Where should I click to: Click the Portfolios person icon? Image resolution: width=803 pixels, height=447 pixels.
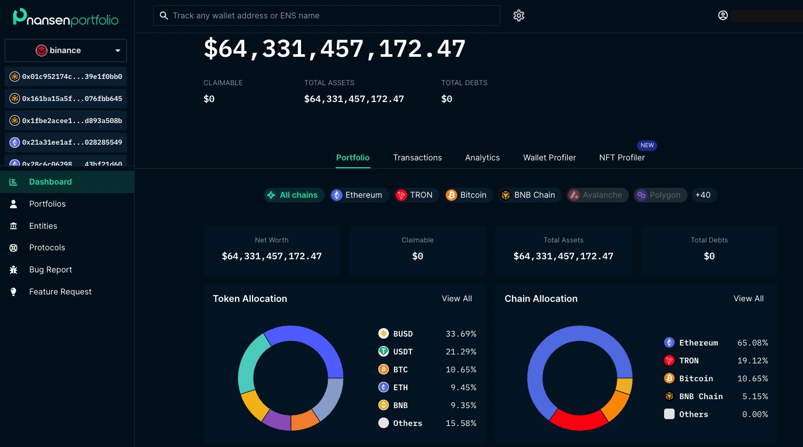pyautogui.click(x=14, y=204)
